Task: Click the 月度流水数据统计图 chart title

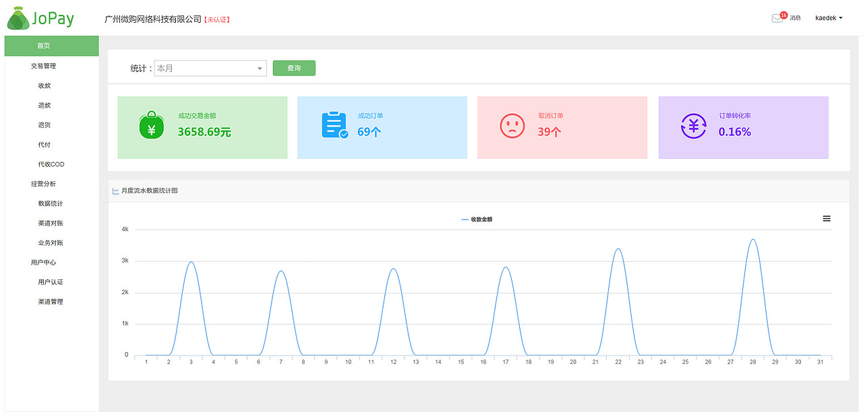Action: click(150, 191)
